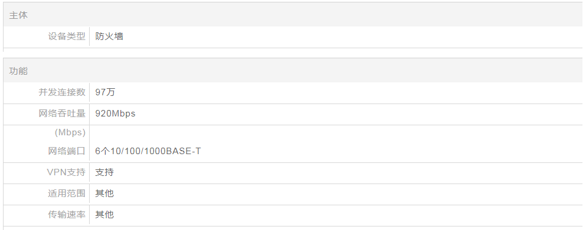Viewport: 586px width, 230px height.
Task: Click blank area right of 防火墙
Action: point(353,36)
